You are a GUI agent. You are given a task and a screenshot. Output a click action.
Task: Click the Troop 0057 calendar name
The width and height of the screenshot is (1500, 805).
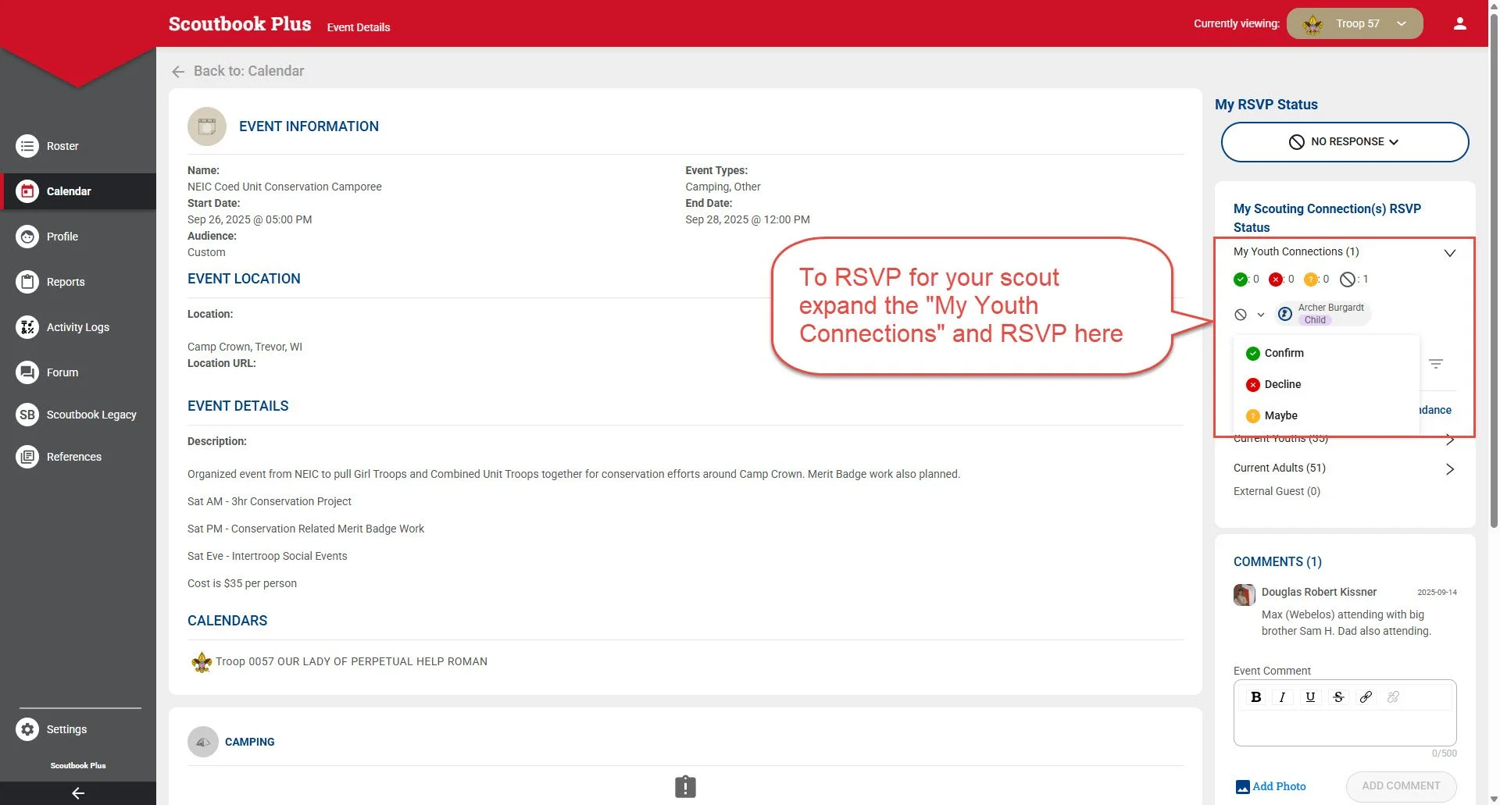[x=352, y=661]
